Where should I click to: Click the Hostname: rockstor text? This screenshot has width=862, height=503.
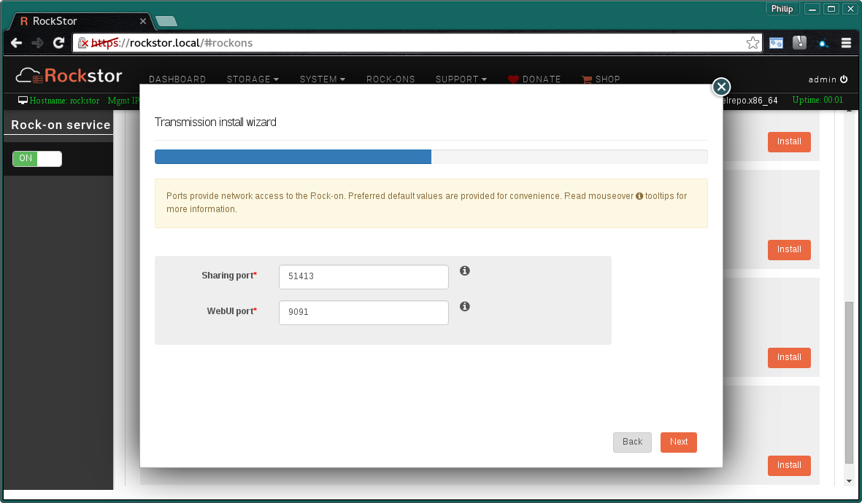(x=64, y=101)
